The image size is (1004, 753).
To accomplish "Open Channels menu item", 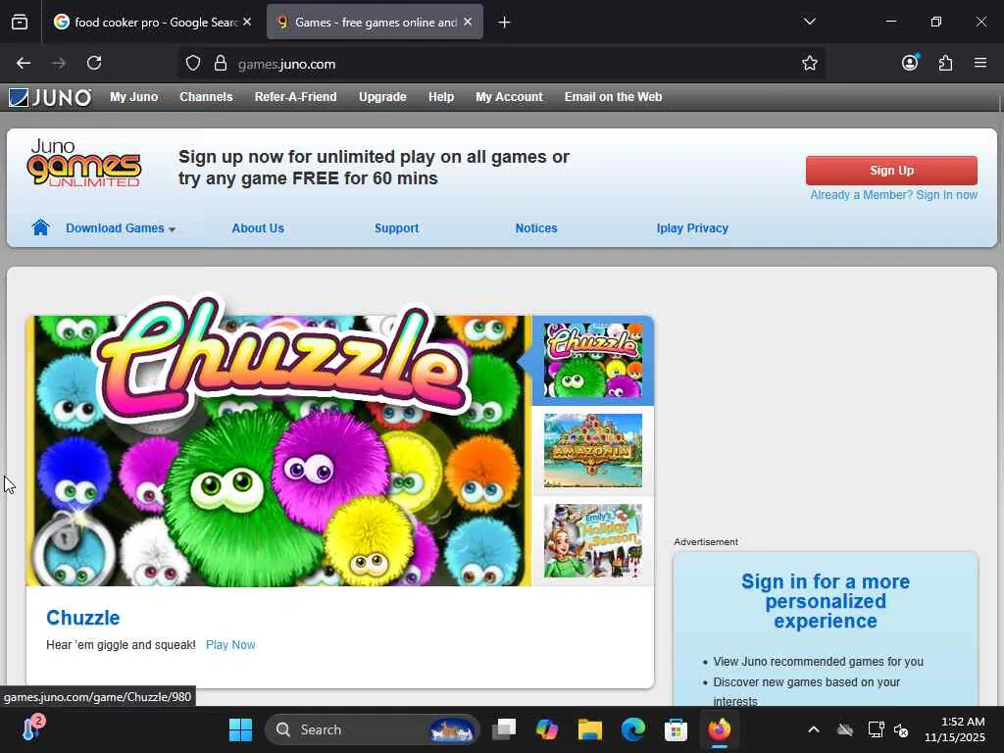I will point(206,97).
